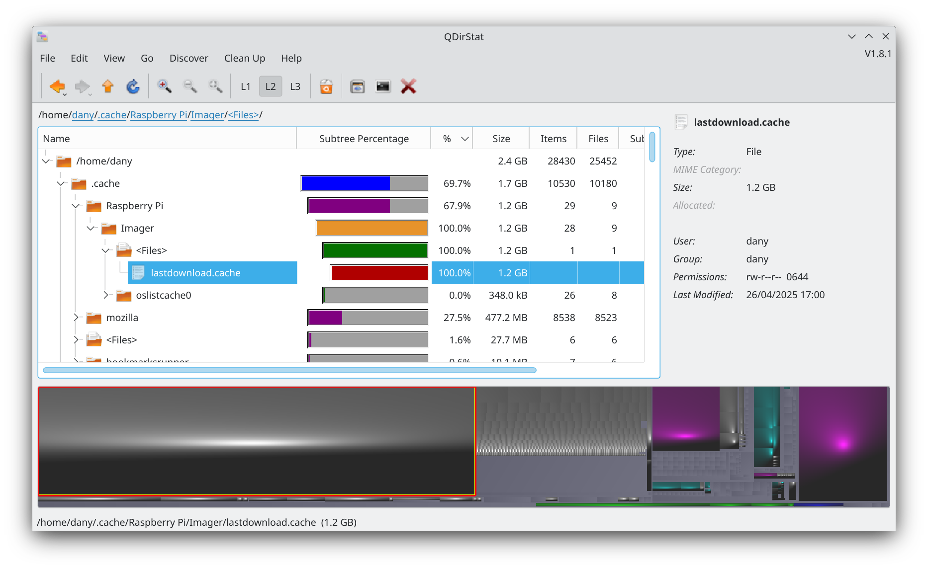Click the /home/dany folder icon
The height and width of the screenshot is (569, 928).
pos(64,161)
